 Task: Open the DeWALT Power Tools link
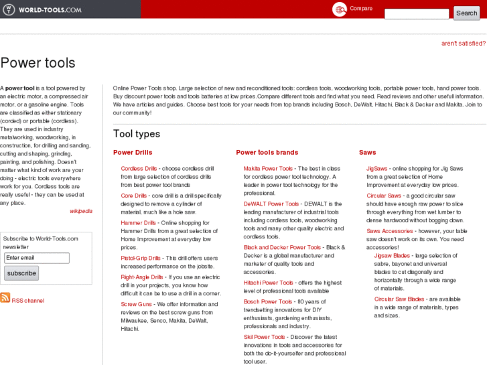271,204
